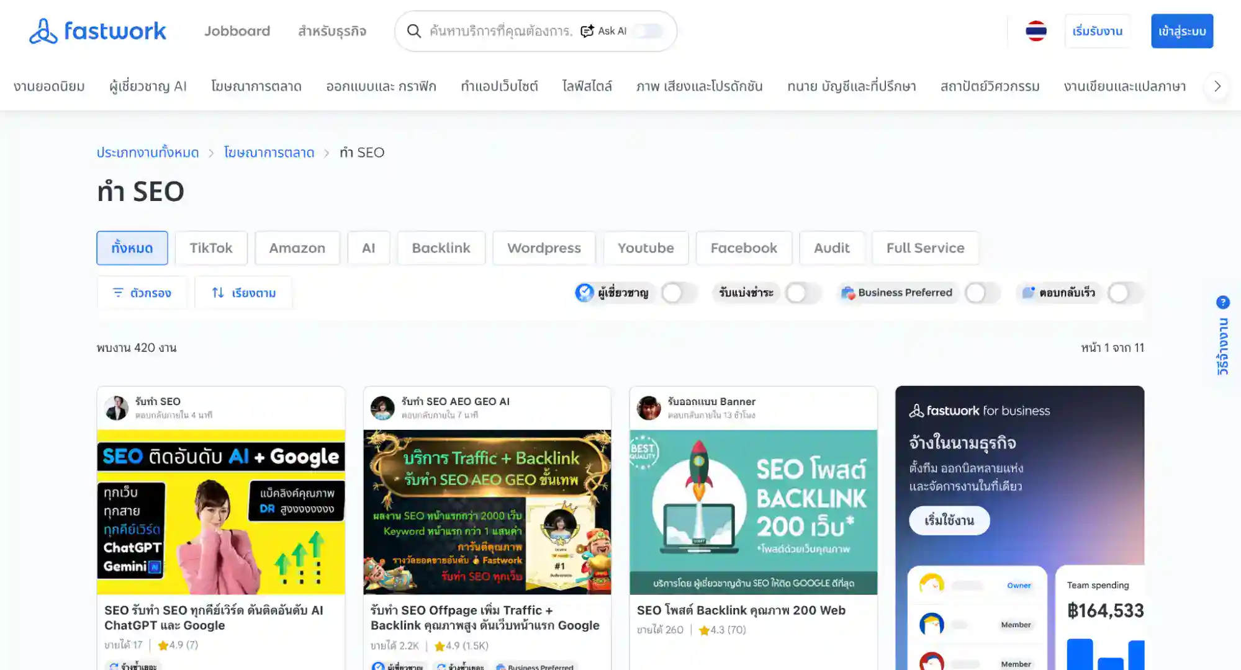
Task: Open SEO ติดอันดับ AI + Google thumbnail
Action: pos(221,512)
